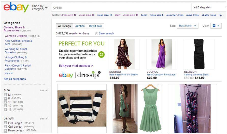
Task: Open Religion black dress thumbnail
Action: [x=199, y=54]
